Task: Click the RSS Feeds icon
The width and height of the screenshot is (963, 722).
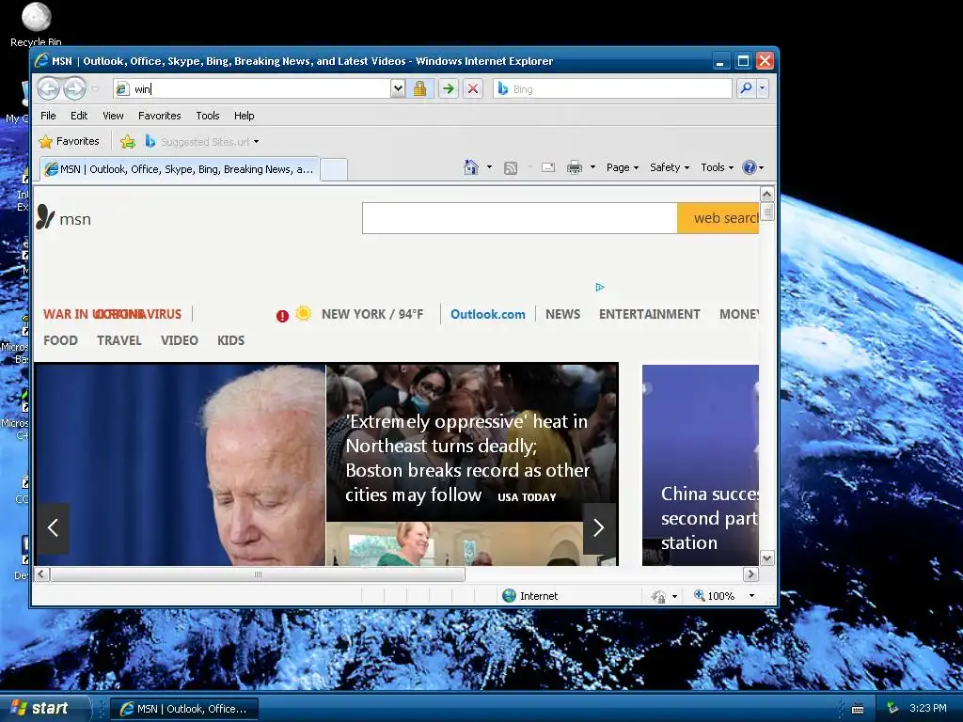Action: tap(511, 167)
